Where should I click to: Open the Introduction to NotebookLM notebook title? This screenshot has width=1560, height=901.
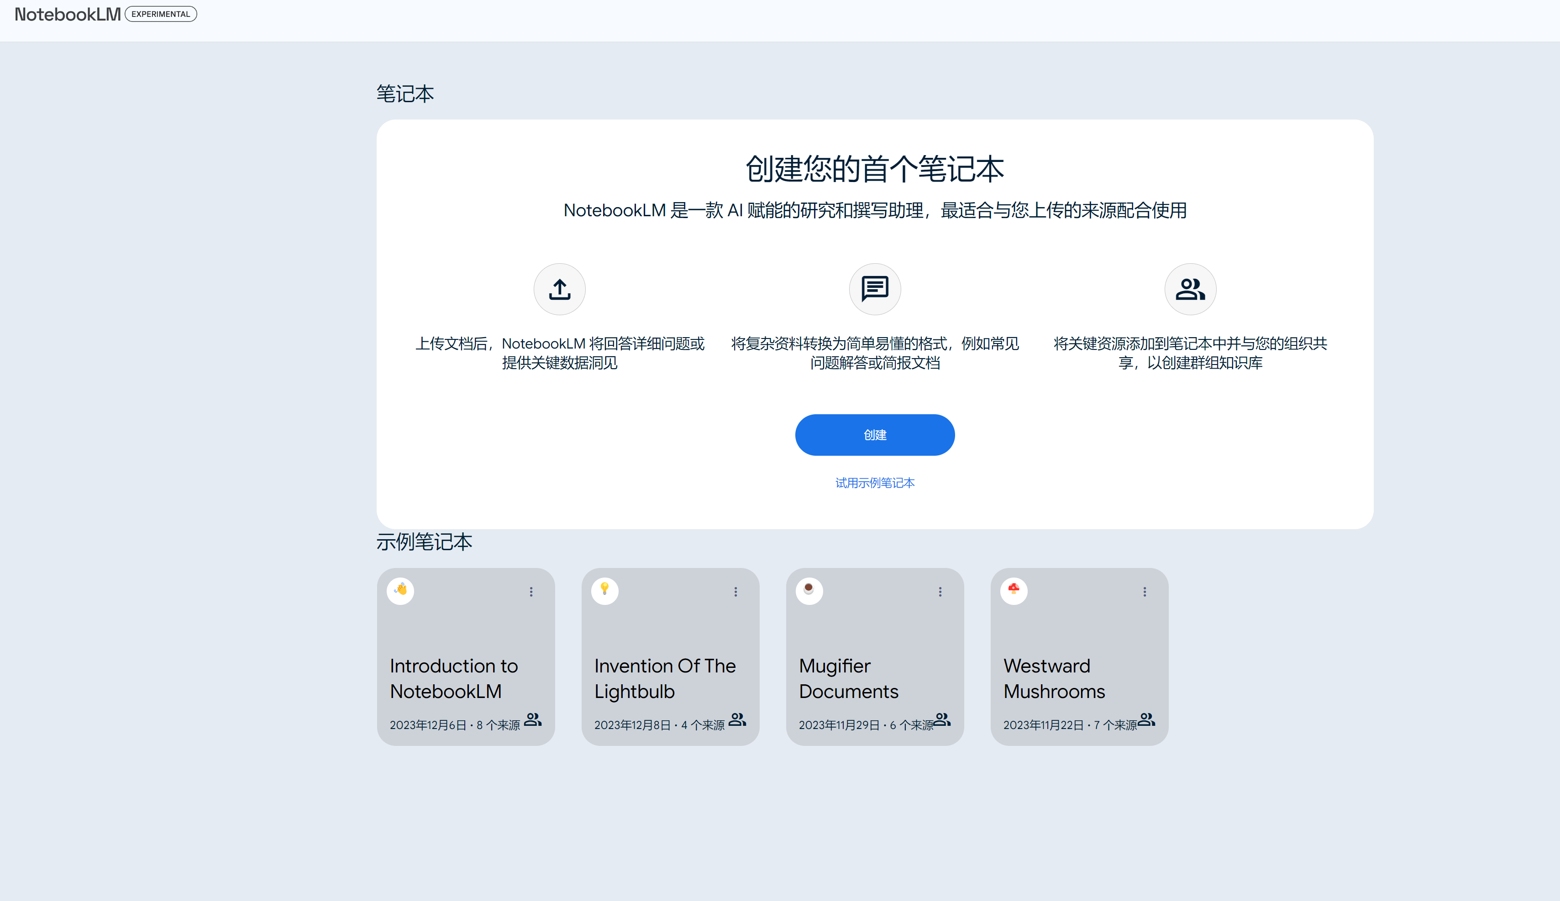(454, 678)
